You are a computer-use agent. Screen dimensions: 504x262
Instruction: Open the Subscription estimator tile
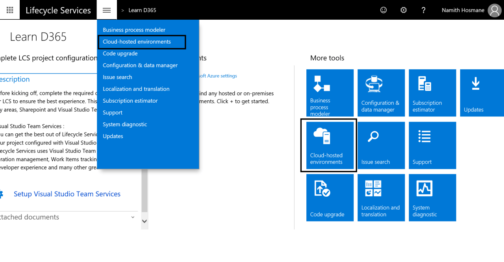point(432,93)
